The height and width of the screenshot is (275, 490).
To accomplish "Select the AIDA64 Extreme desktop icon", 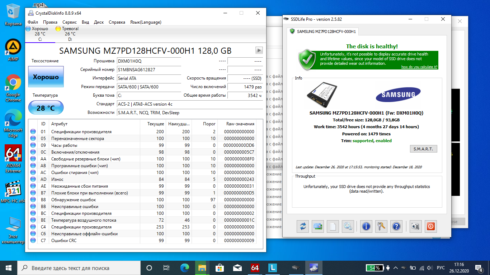I will click(x=13, y=159).
